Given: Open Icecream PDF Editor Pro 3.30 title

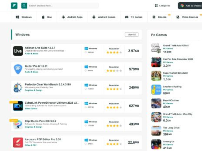Looking at the screenshot, I should coord(43,139).
